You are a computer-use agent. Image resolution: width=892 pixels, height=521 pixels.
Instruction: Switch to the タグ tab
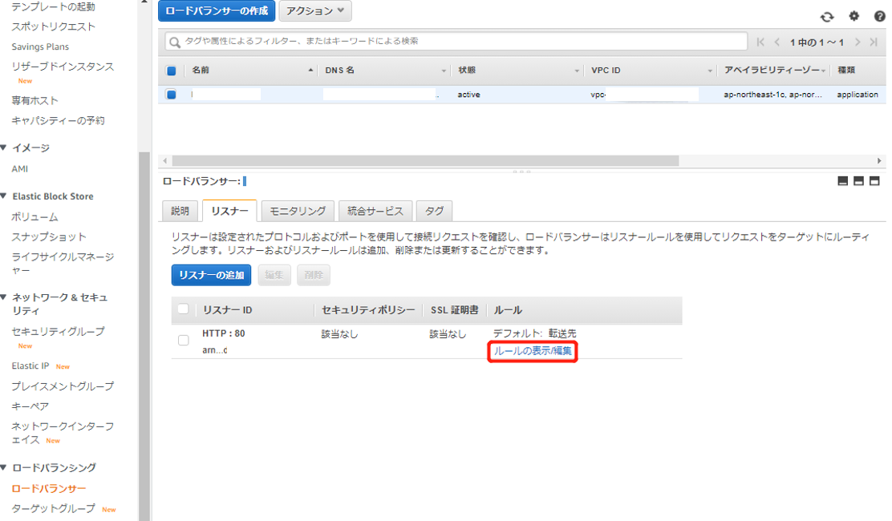[x=433, y=211]
